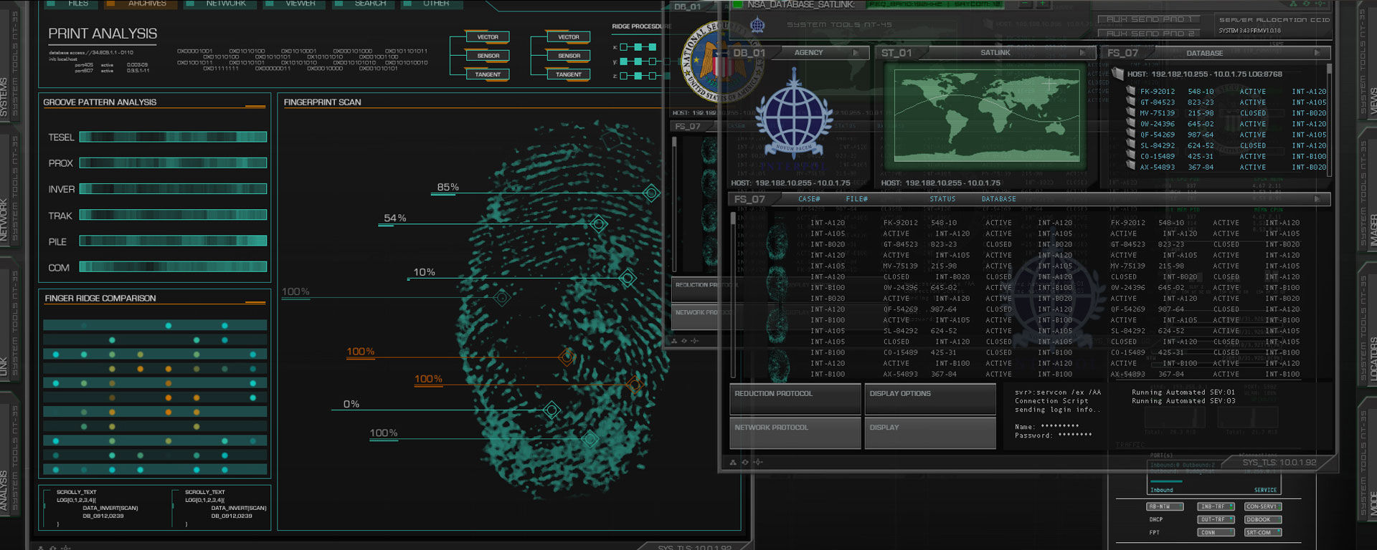The image size is (1377, 550).
Task: Click the AX-54893 folder icon
Action: click(x=1131, y=167)
